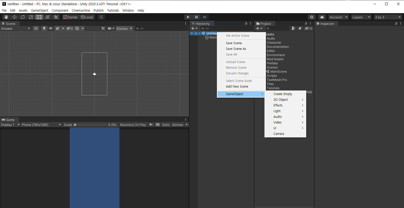This screenshot has width=404, height=208.
Task: Open the Inspector panel options menu
Action: 401,24
